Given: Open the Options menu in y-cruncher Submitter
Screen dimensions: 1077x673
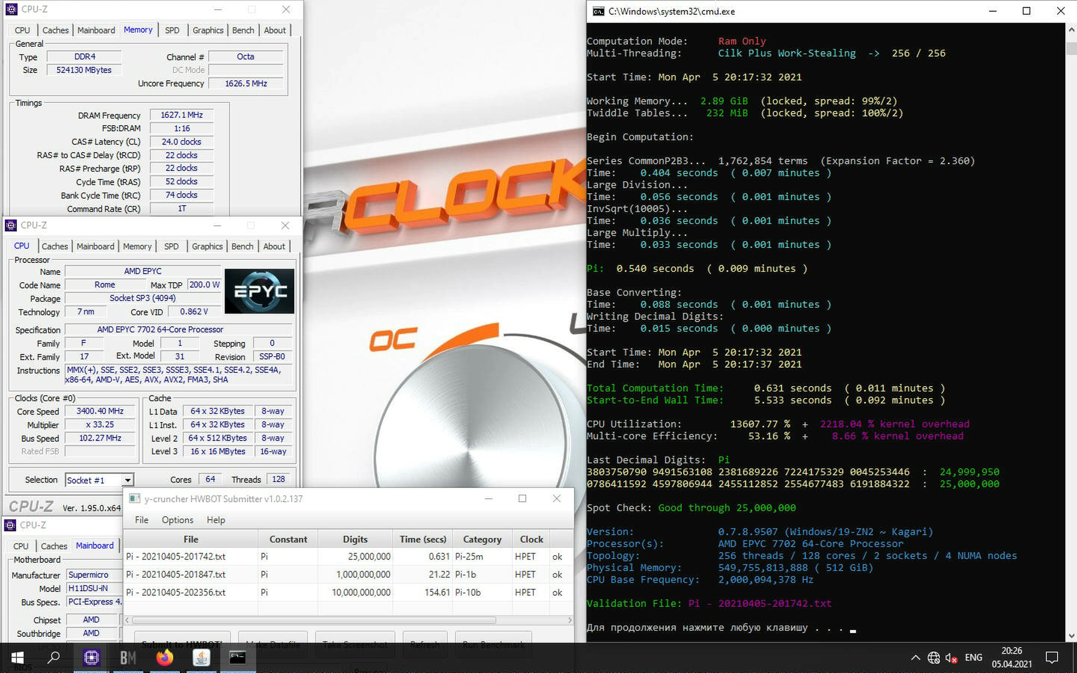Looking at the screenshot, I should (178, 520).
